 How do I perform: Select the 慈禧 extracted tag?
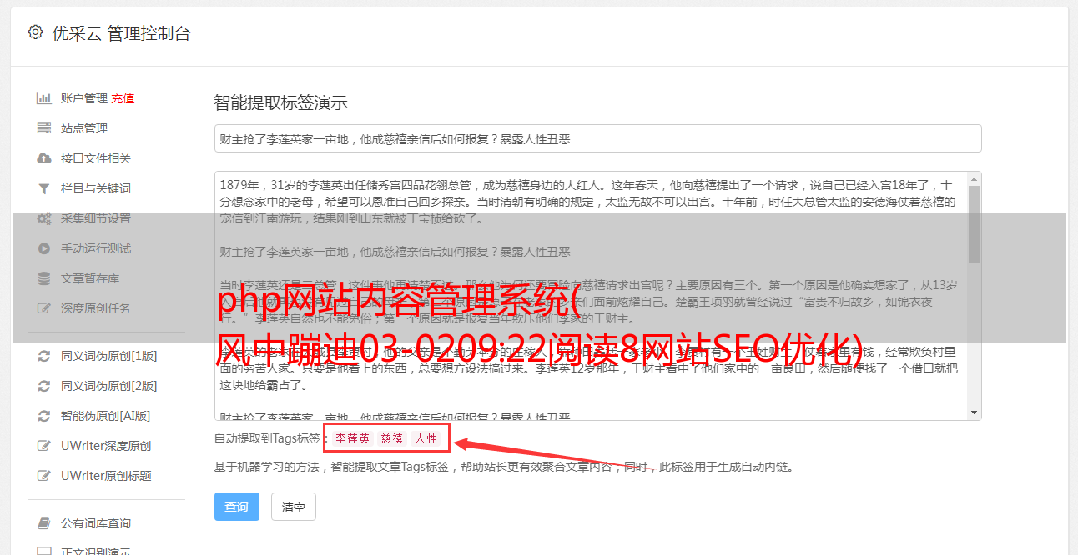coord(392,438)
